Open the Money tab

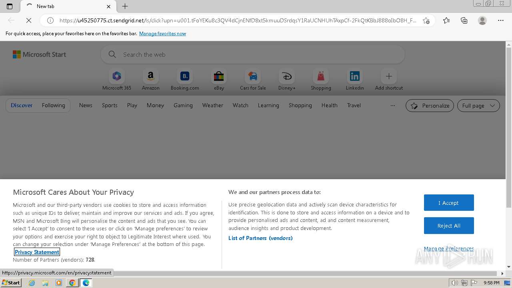[155, 105]
